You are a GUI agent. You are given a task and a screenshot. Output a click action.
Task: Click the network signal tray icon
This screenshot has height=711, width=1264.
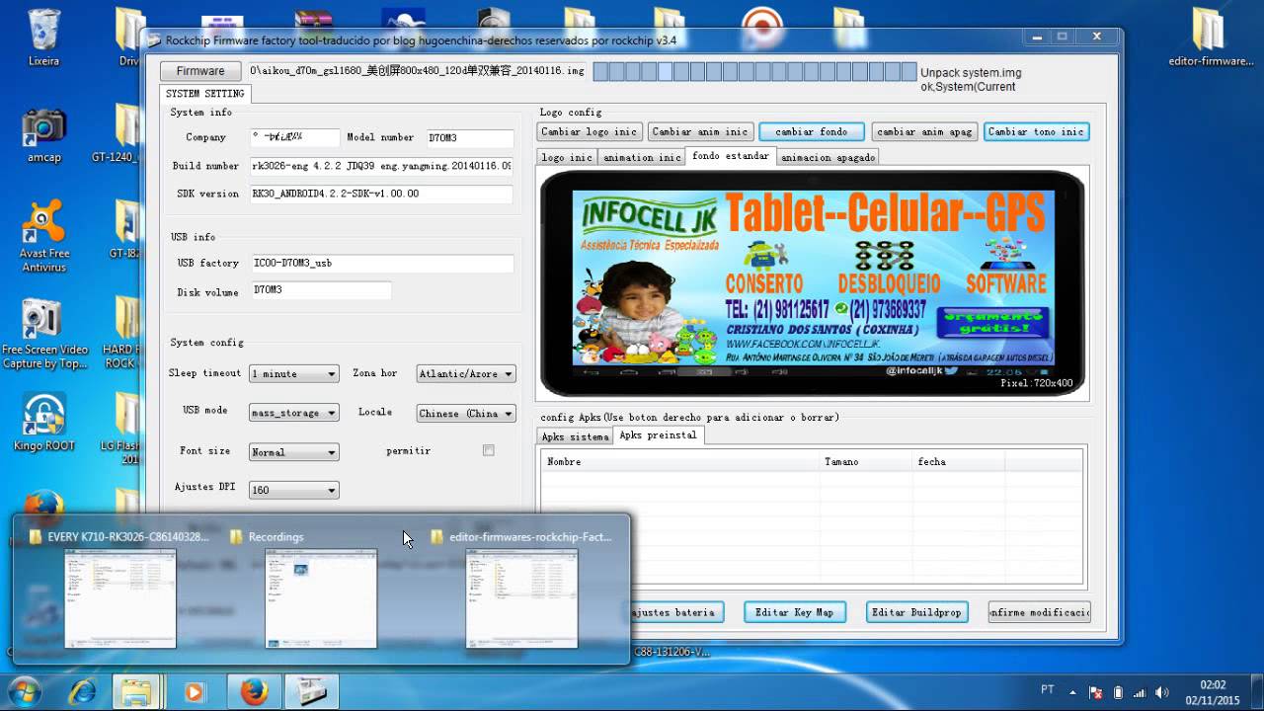1140,692
